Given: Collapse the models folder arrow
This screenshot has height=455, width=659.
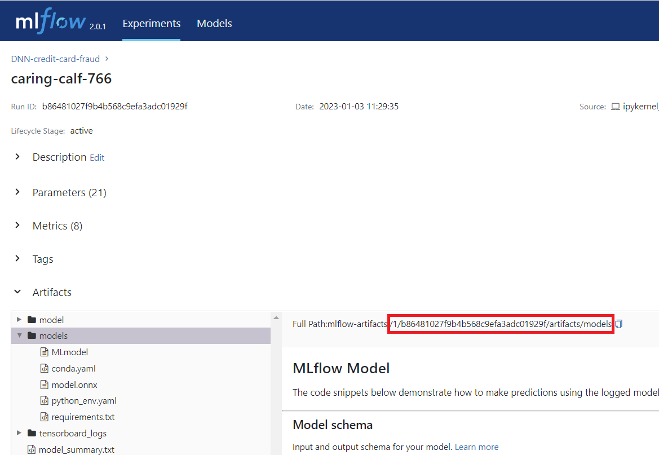Looking at the screenshot, I should click(19, 335).
